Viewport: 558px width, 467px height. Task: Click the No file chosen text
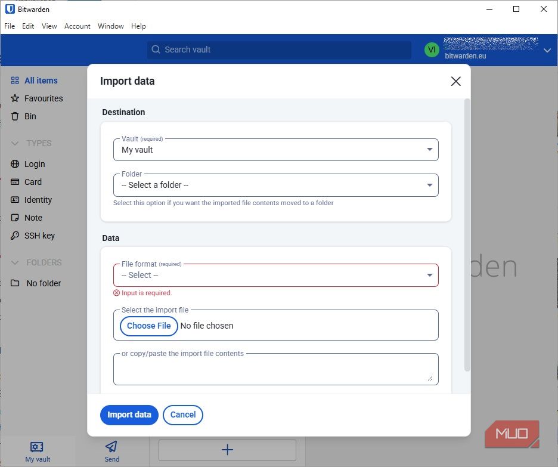(x=207, y=326)
